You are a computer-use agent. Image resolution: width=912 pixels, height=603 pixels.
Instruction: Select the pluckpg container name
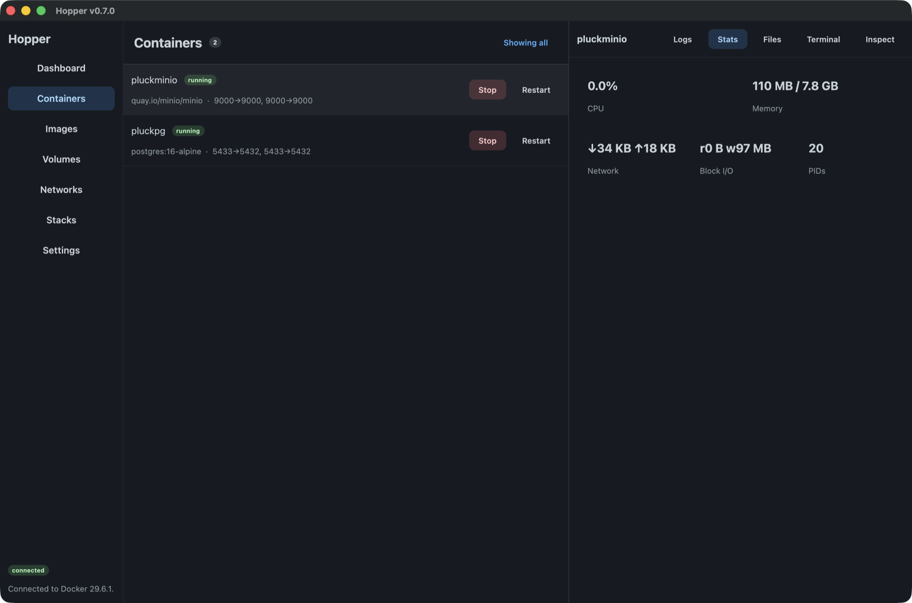tap(148, 131)
